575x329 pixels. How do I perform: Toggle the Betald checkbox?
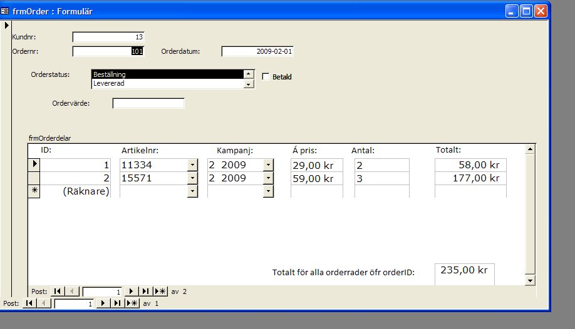266,76
